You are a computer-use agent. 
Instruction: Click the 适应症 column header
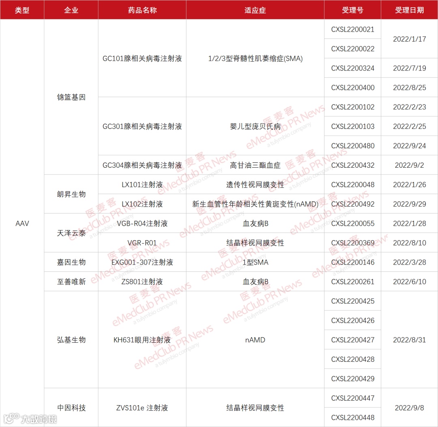(255, 10)
